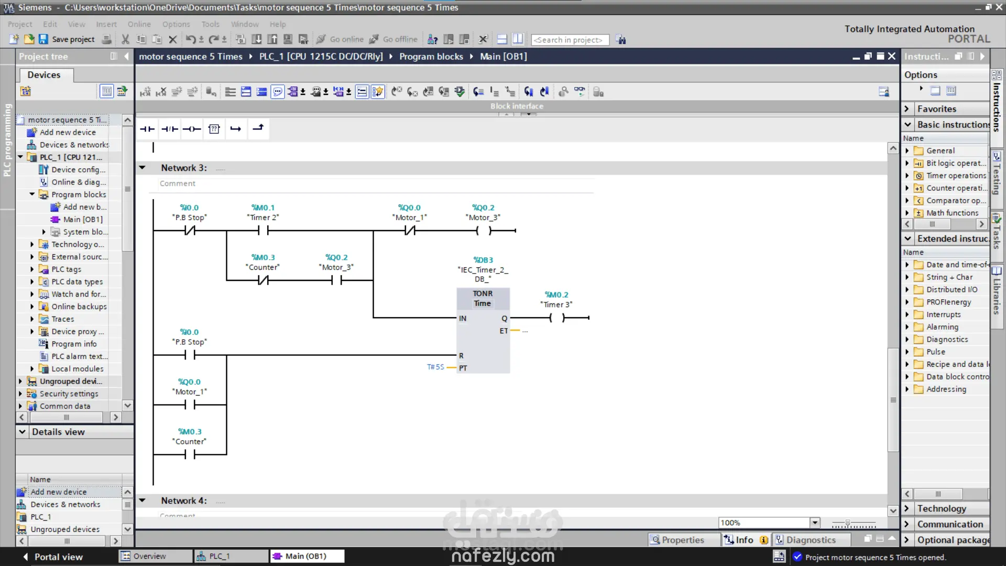Click the Search in project field
1006x566 pixels.
tap(570, 40)
